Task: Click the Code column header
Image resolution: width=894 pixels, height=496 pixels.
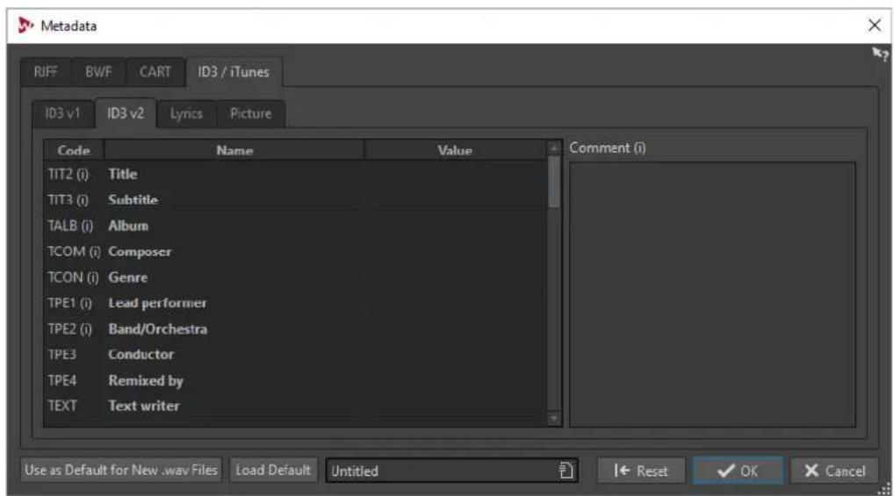Action: (74, 150)
